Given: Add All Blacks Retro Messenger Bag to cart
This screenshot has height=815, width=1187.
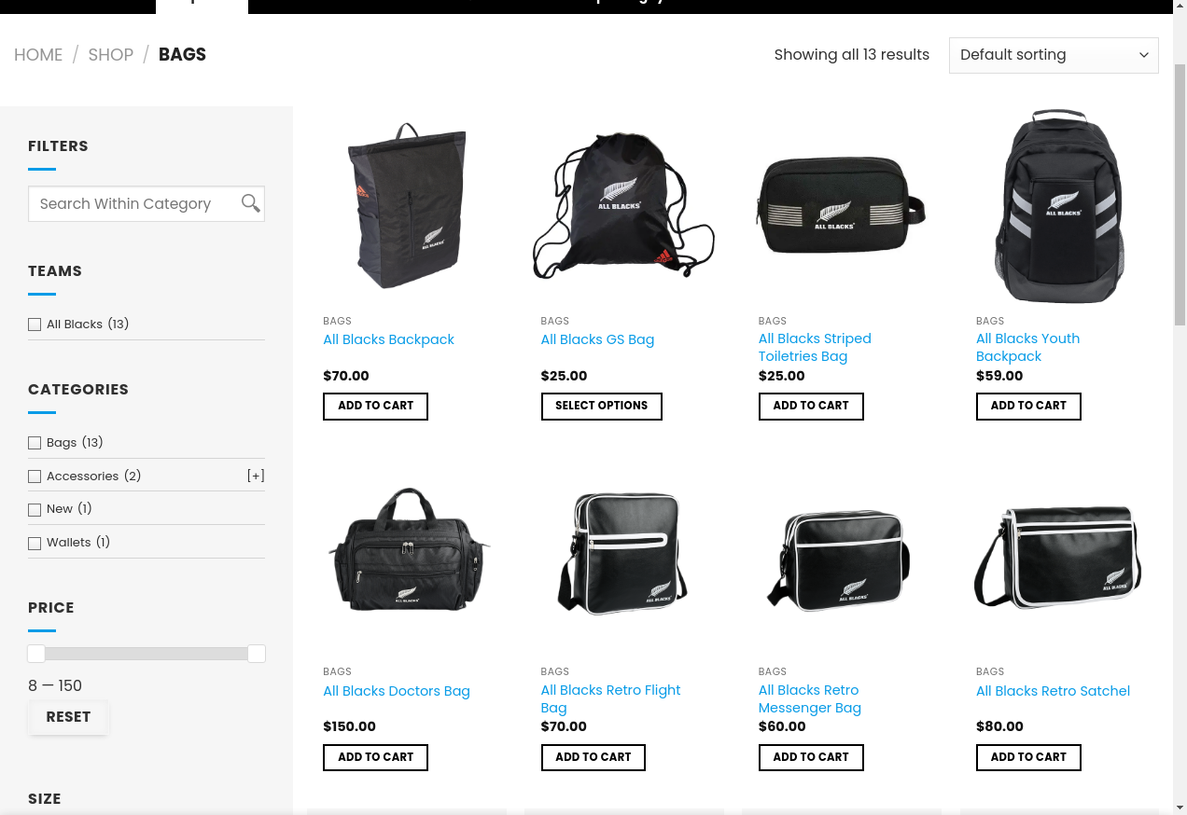Looking at the screenshot, I should point(811,757).
